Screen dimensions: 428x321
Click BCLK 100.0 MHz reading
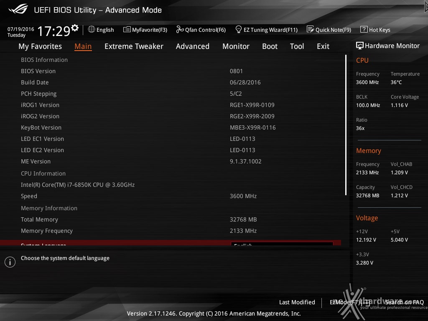368,105
